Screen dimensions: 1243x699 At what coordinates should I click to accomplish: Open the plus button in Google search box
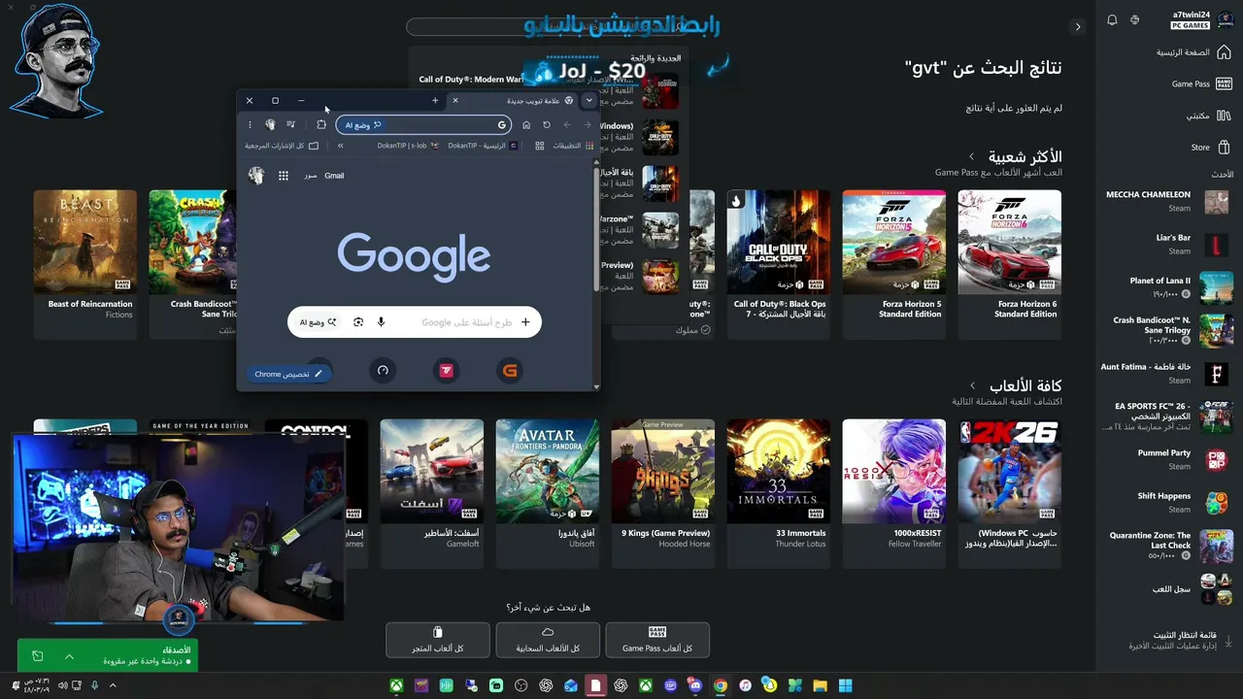(x=525, y=322)
